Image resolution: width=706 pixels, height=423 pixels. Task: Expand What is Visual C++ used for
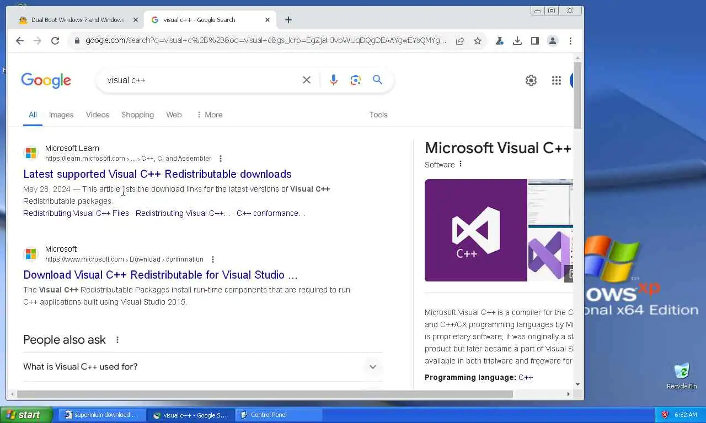click(x=202, y=367)
